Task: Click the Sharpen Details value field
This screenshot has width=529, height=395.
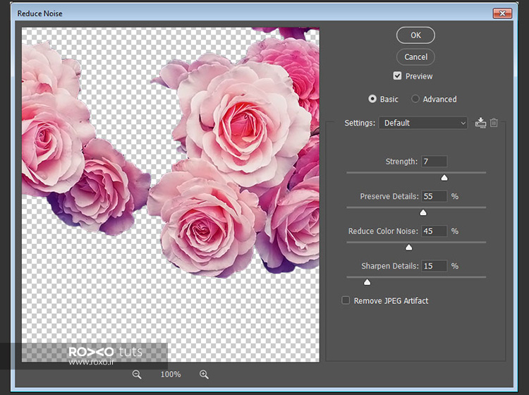Action: pos(434,266)
